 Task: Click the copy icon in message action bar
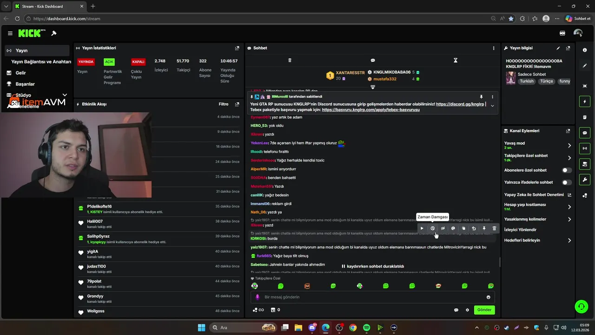(463, 228)
